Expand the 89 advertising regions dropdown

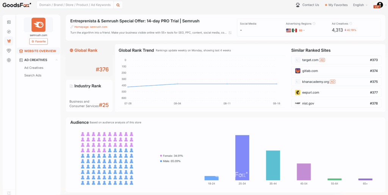(302, 30)
